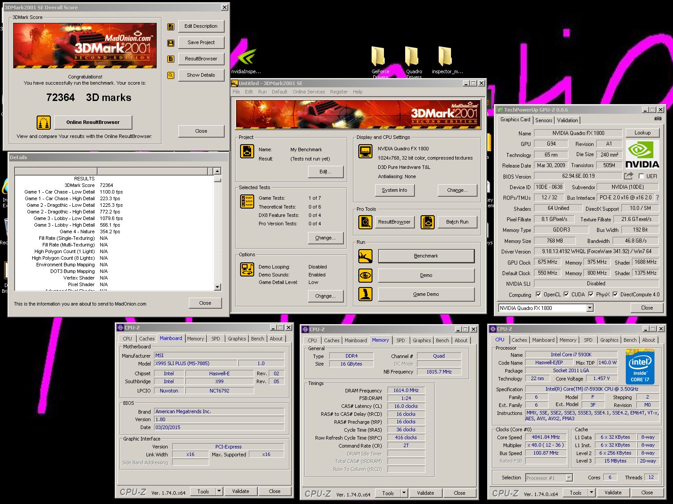Click Save Project button
The width and height of the screenshot is (673, 504).
pos(201,42)
